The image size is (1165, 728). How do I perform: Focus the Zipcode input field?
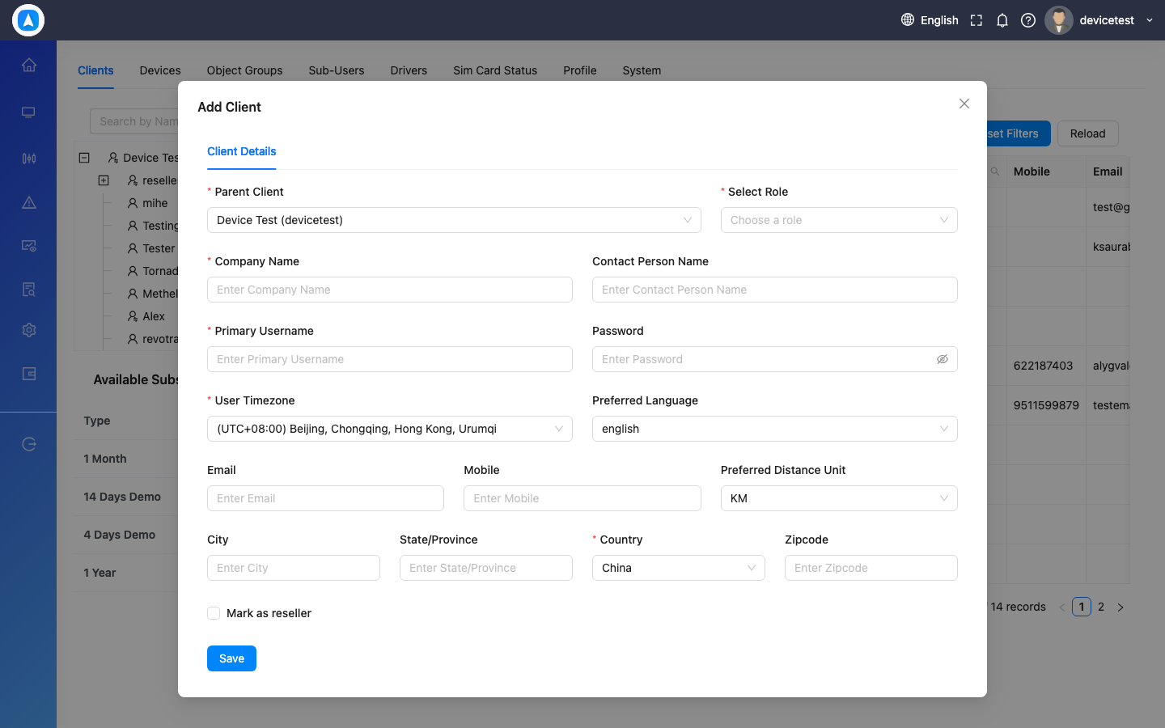(871, 568)
